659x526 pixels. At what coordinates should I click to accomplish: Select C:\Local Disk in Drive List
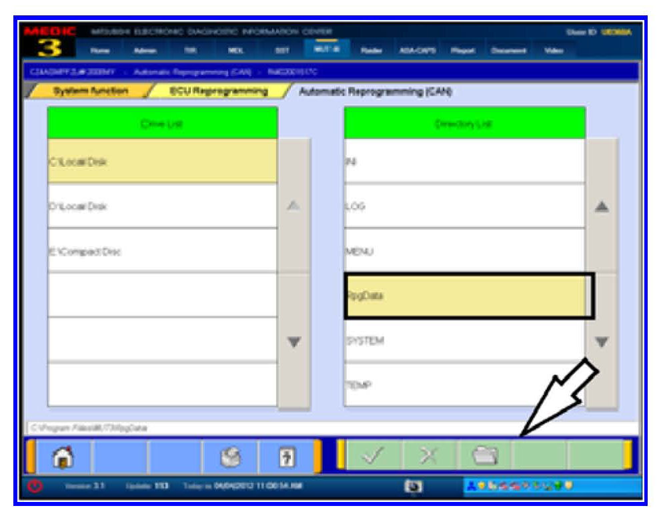(162, 162)
